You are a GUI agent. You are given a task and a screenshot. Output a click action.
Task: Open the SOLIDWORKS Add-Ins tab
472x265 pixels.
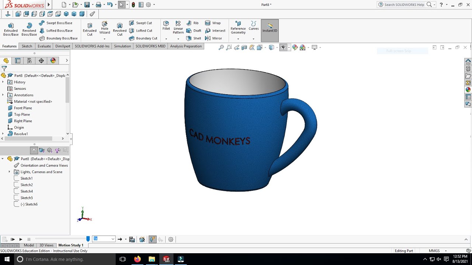point(92,46)
